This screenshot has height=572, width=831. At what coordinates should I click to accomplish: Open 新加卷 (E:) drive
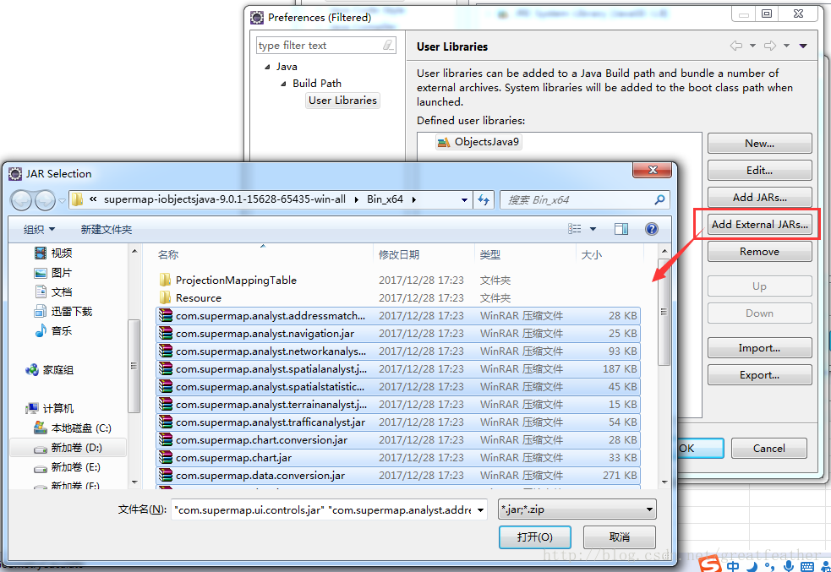[67, 467]
